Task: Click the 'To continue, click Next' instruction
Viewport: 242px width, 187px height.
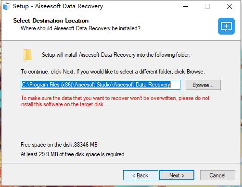Action: [x=113, y=72]
